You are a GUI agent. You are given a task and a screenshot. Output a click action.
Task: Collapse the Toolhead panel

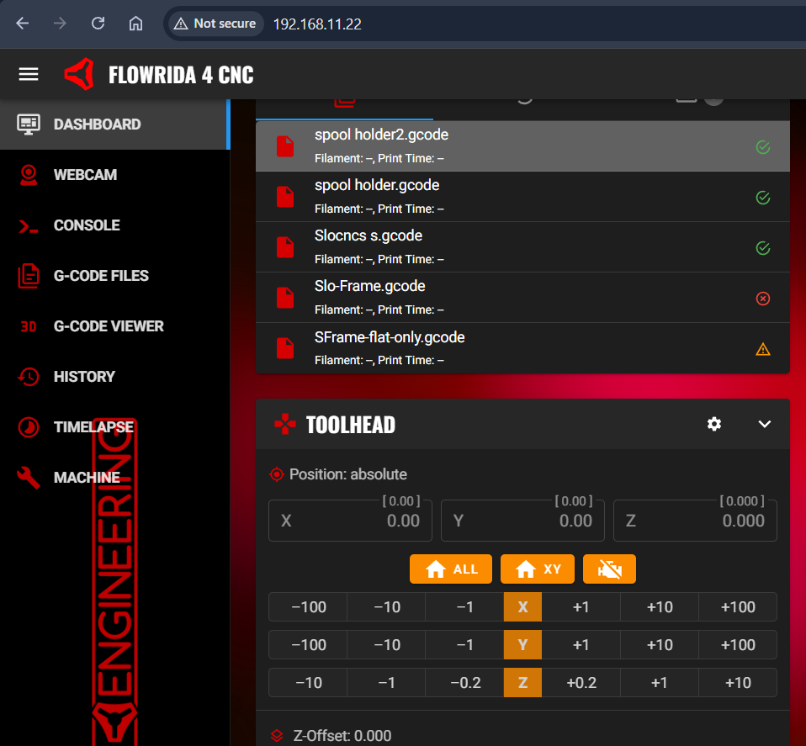(764, 425)
